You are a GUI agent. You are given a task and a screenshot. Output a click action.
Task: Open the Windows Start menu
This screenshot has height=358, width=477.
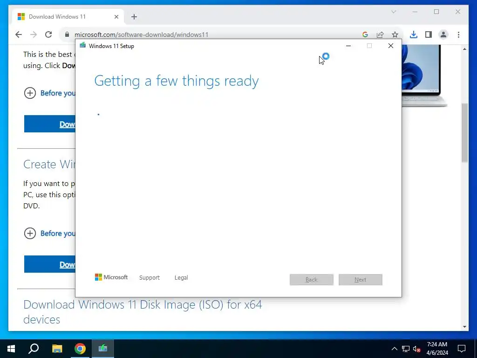[x=11, y=349]
